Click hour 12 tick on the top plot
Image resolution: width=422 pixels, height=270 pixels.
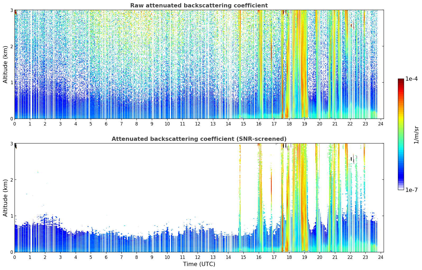click(x=198, y=124)
